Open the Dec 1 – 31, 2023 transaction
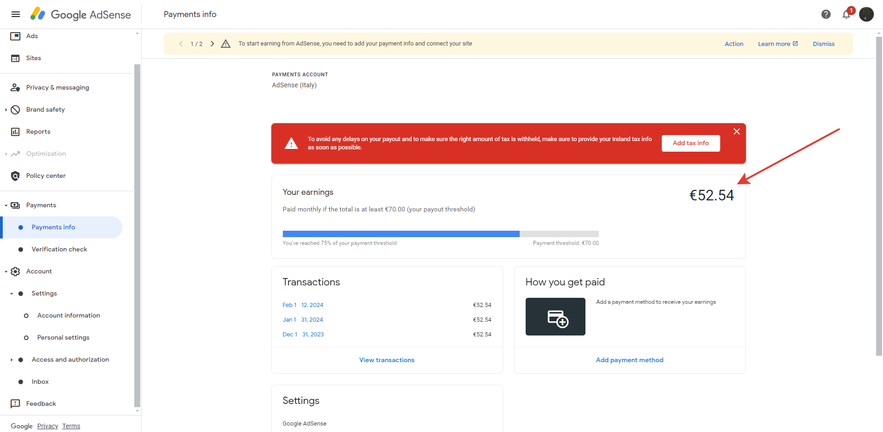The image size is (883, 432). tap(303, 335)
